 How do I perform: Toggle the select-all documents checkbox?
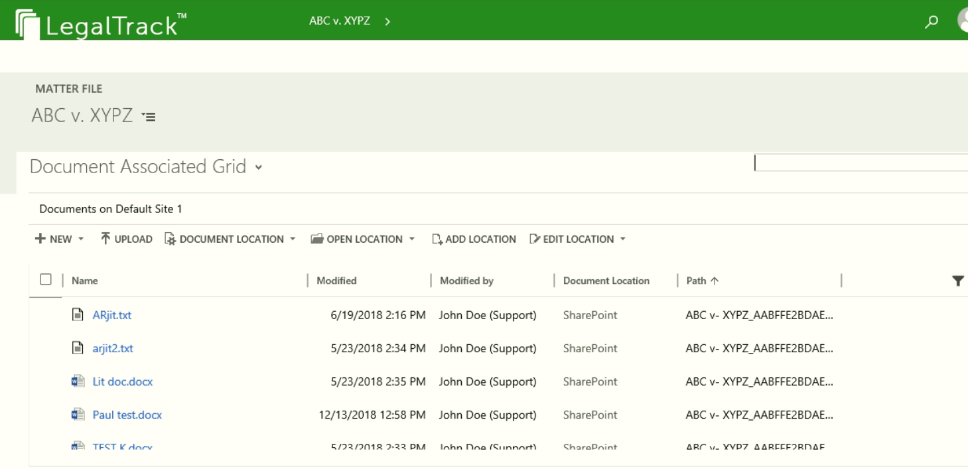coord(46,279)
